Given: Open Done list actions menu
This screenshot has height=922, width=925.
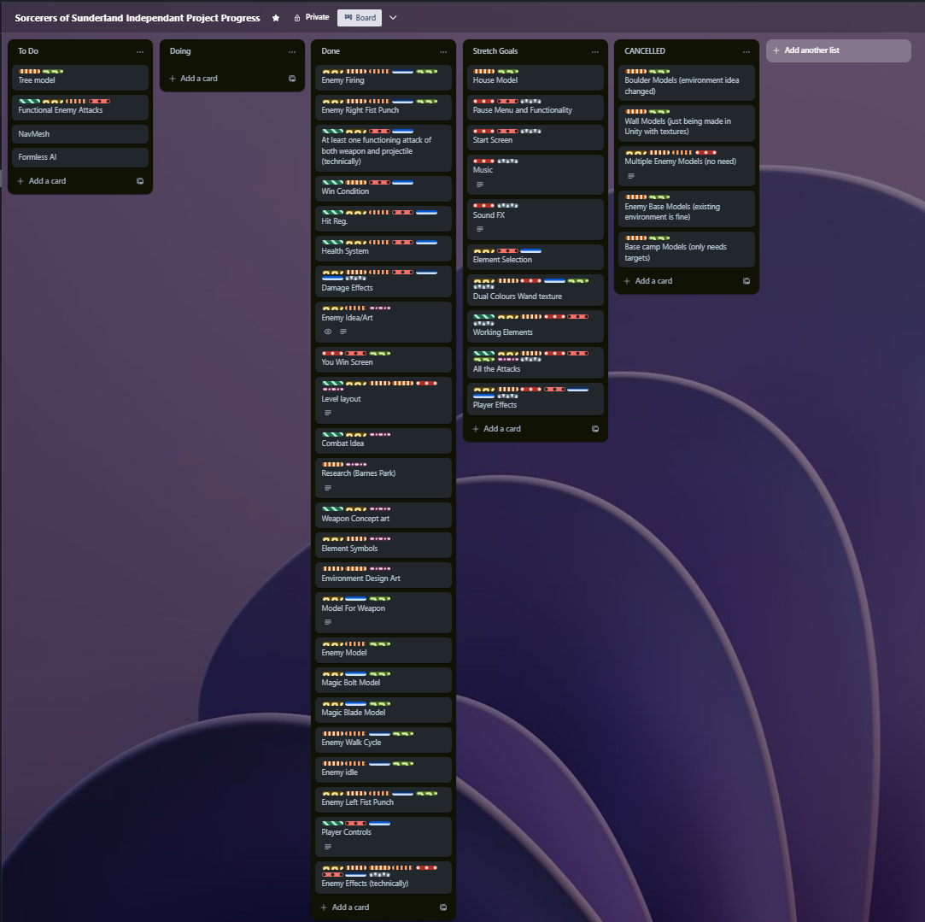Looking at the screenshot, I should click(443, 51).
